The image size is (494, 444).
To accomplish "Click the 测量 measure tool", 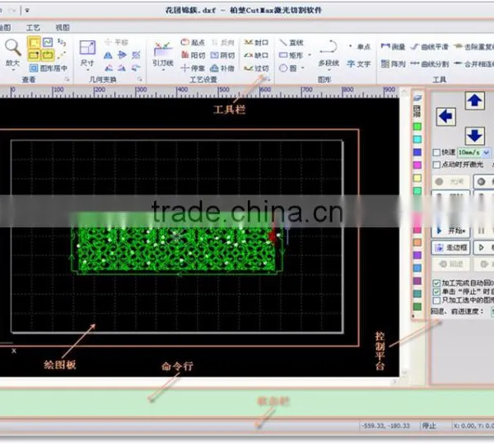I will pos(393,47).
